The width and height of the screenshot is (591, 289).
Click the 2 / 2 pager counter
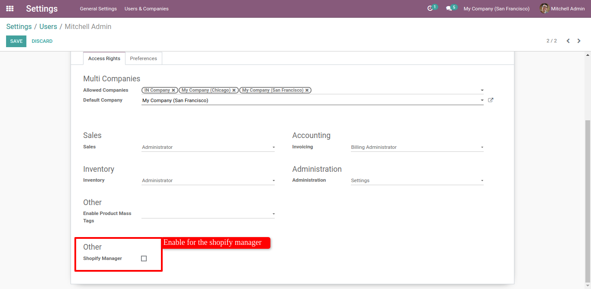[552, 41]
